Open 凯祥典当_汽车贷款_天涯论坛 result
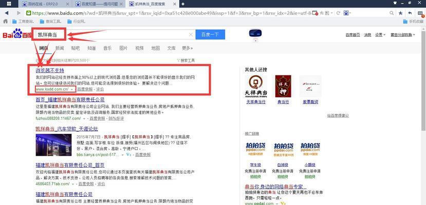The width and height of the screenshot is (426, 205). pyautogui.click(x=67, y=129)
